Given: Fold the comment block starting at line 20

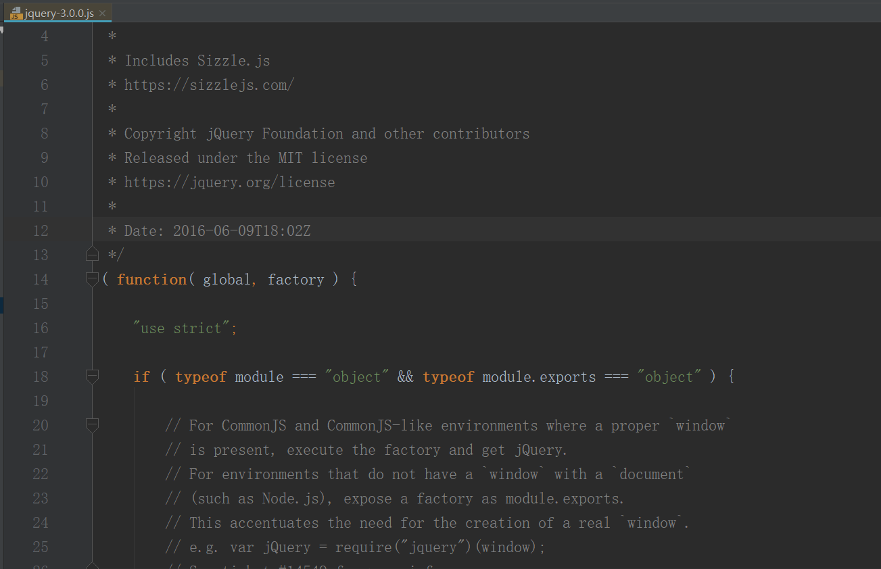Looking at the screenshot, I should point(93,425).
